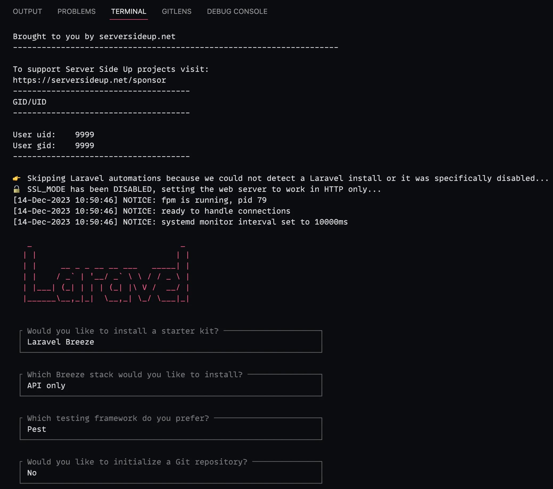Select the Laravel Breeze starter kit answer
This screenshot has height=489, width=553.
[x=61, y=342]
